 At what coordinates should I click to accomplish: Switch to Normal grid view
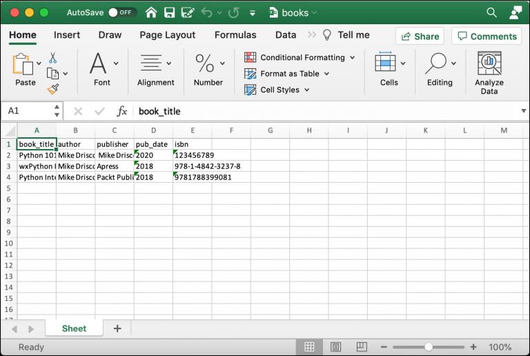309,347
